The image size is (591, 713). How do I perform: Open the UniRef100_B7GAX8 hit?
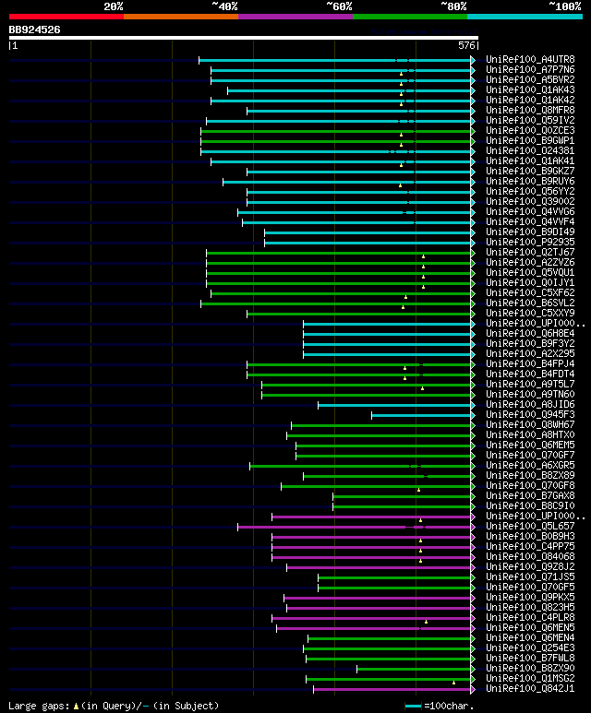530,495
